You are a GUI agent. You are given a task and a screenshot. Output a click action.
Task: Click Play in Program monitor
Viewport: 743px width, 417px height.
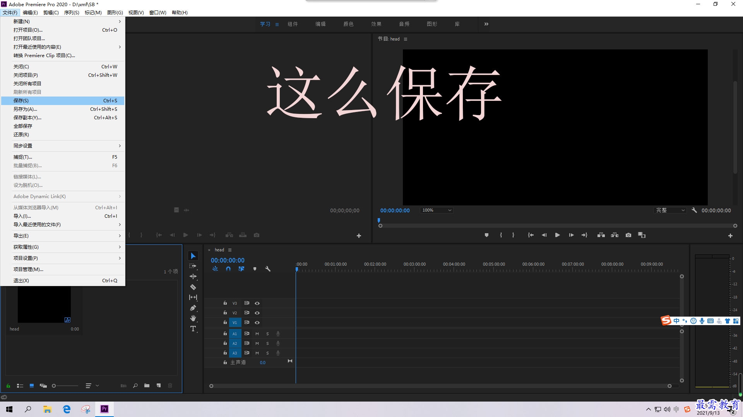[557, 235]
